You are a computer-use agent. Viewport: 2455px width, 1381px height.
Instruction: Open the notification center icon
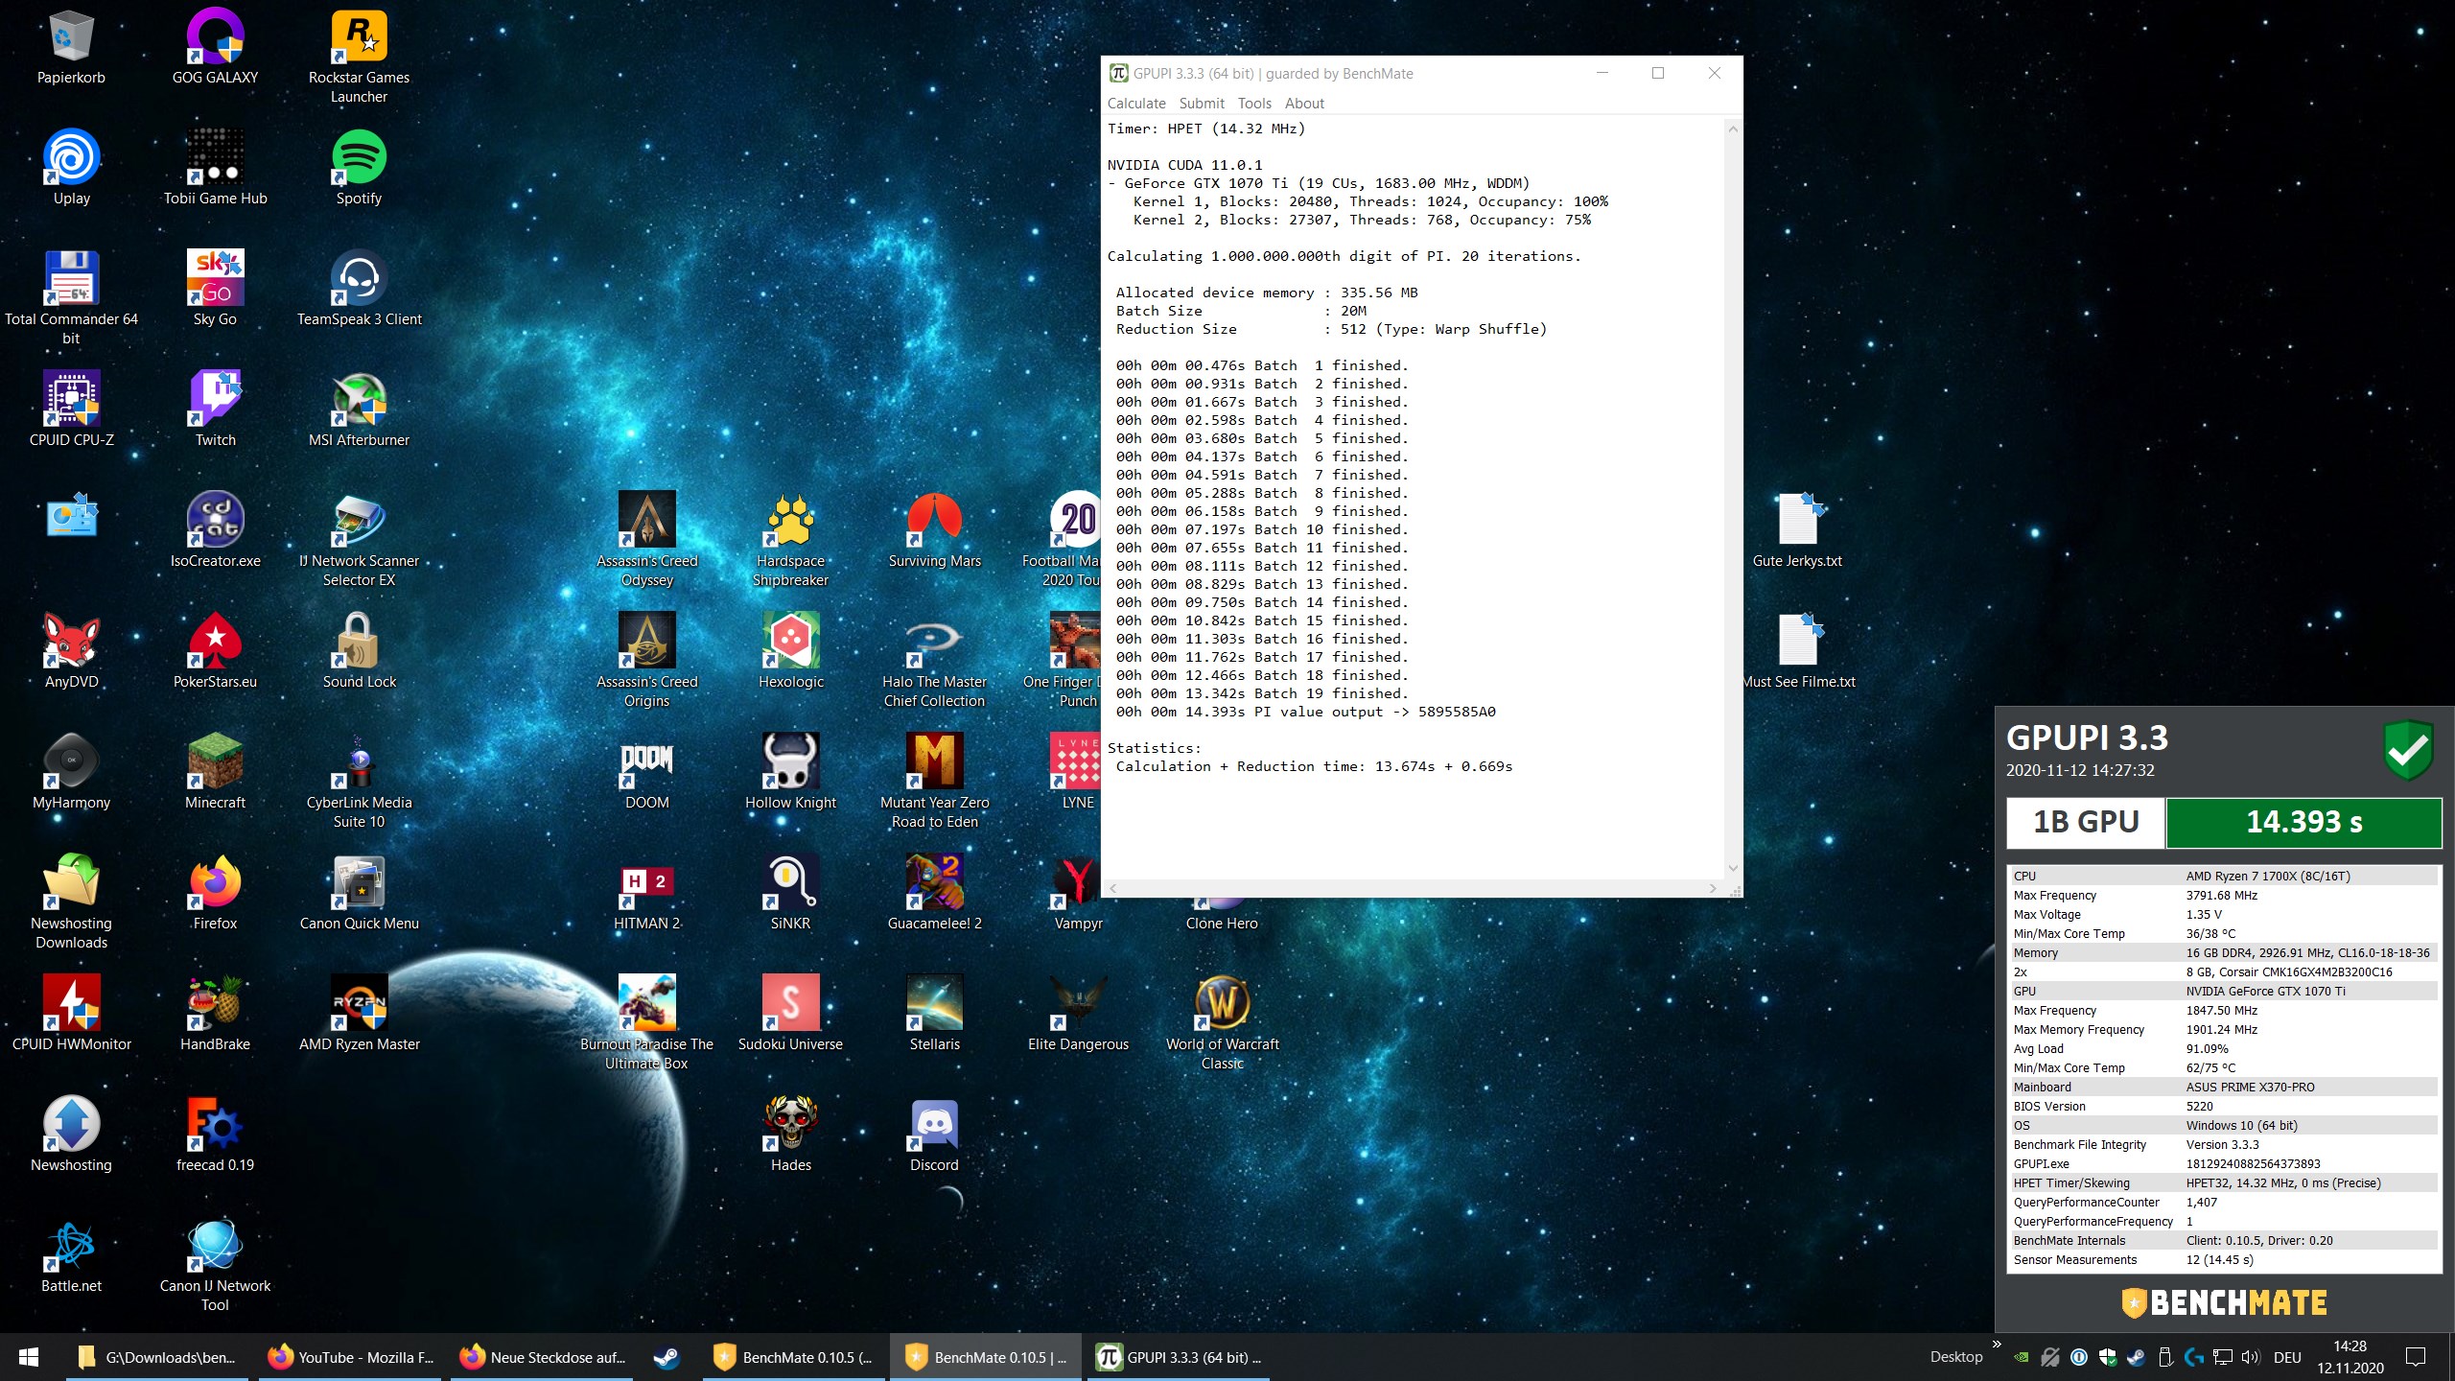[2417, 1357]
